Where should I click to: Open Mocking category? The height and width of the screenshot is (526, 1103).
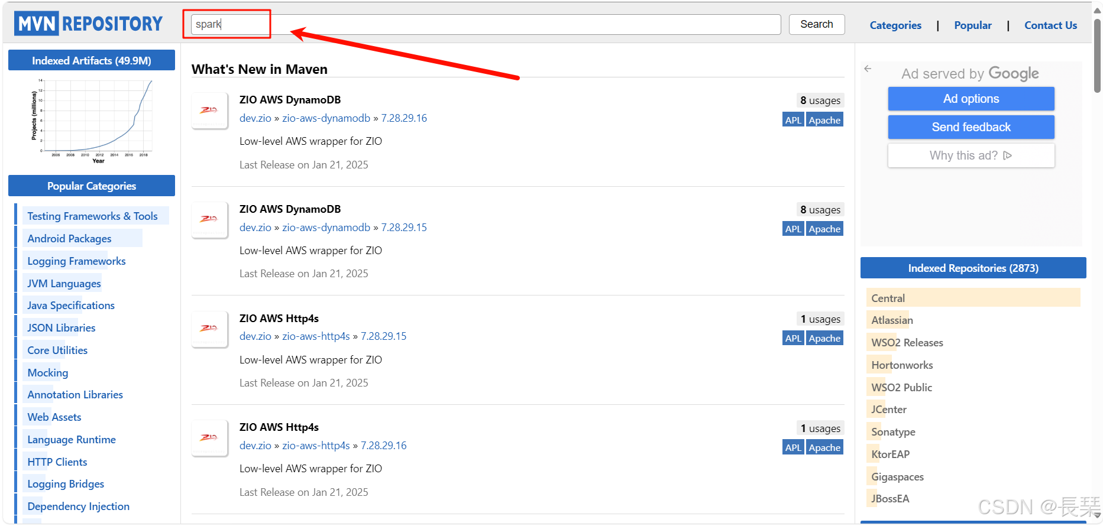(x=48, y=373)
